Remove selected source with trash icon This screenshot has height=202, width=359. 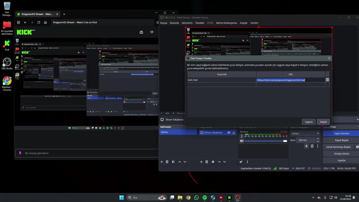[207, 162]
